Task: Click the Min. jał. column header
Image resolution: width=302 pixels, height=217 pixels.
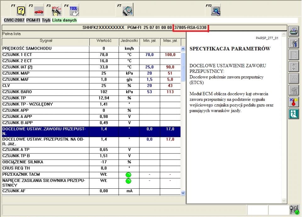Action: [x=150, y=42]
